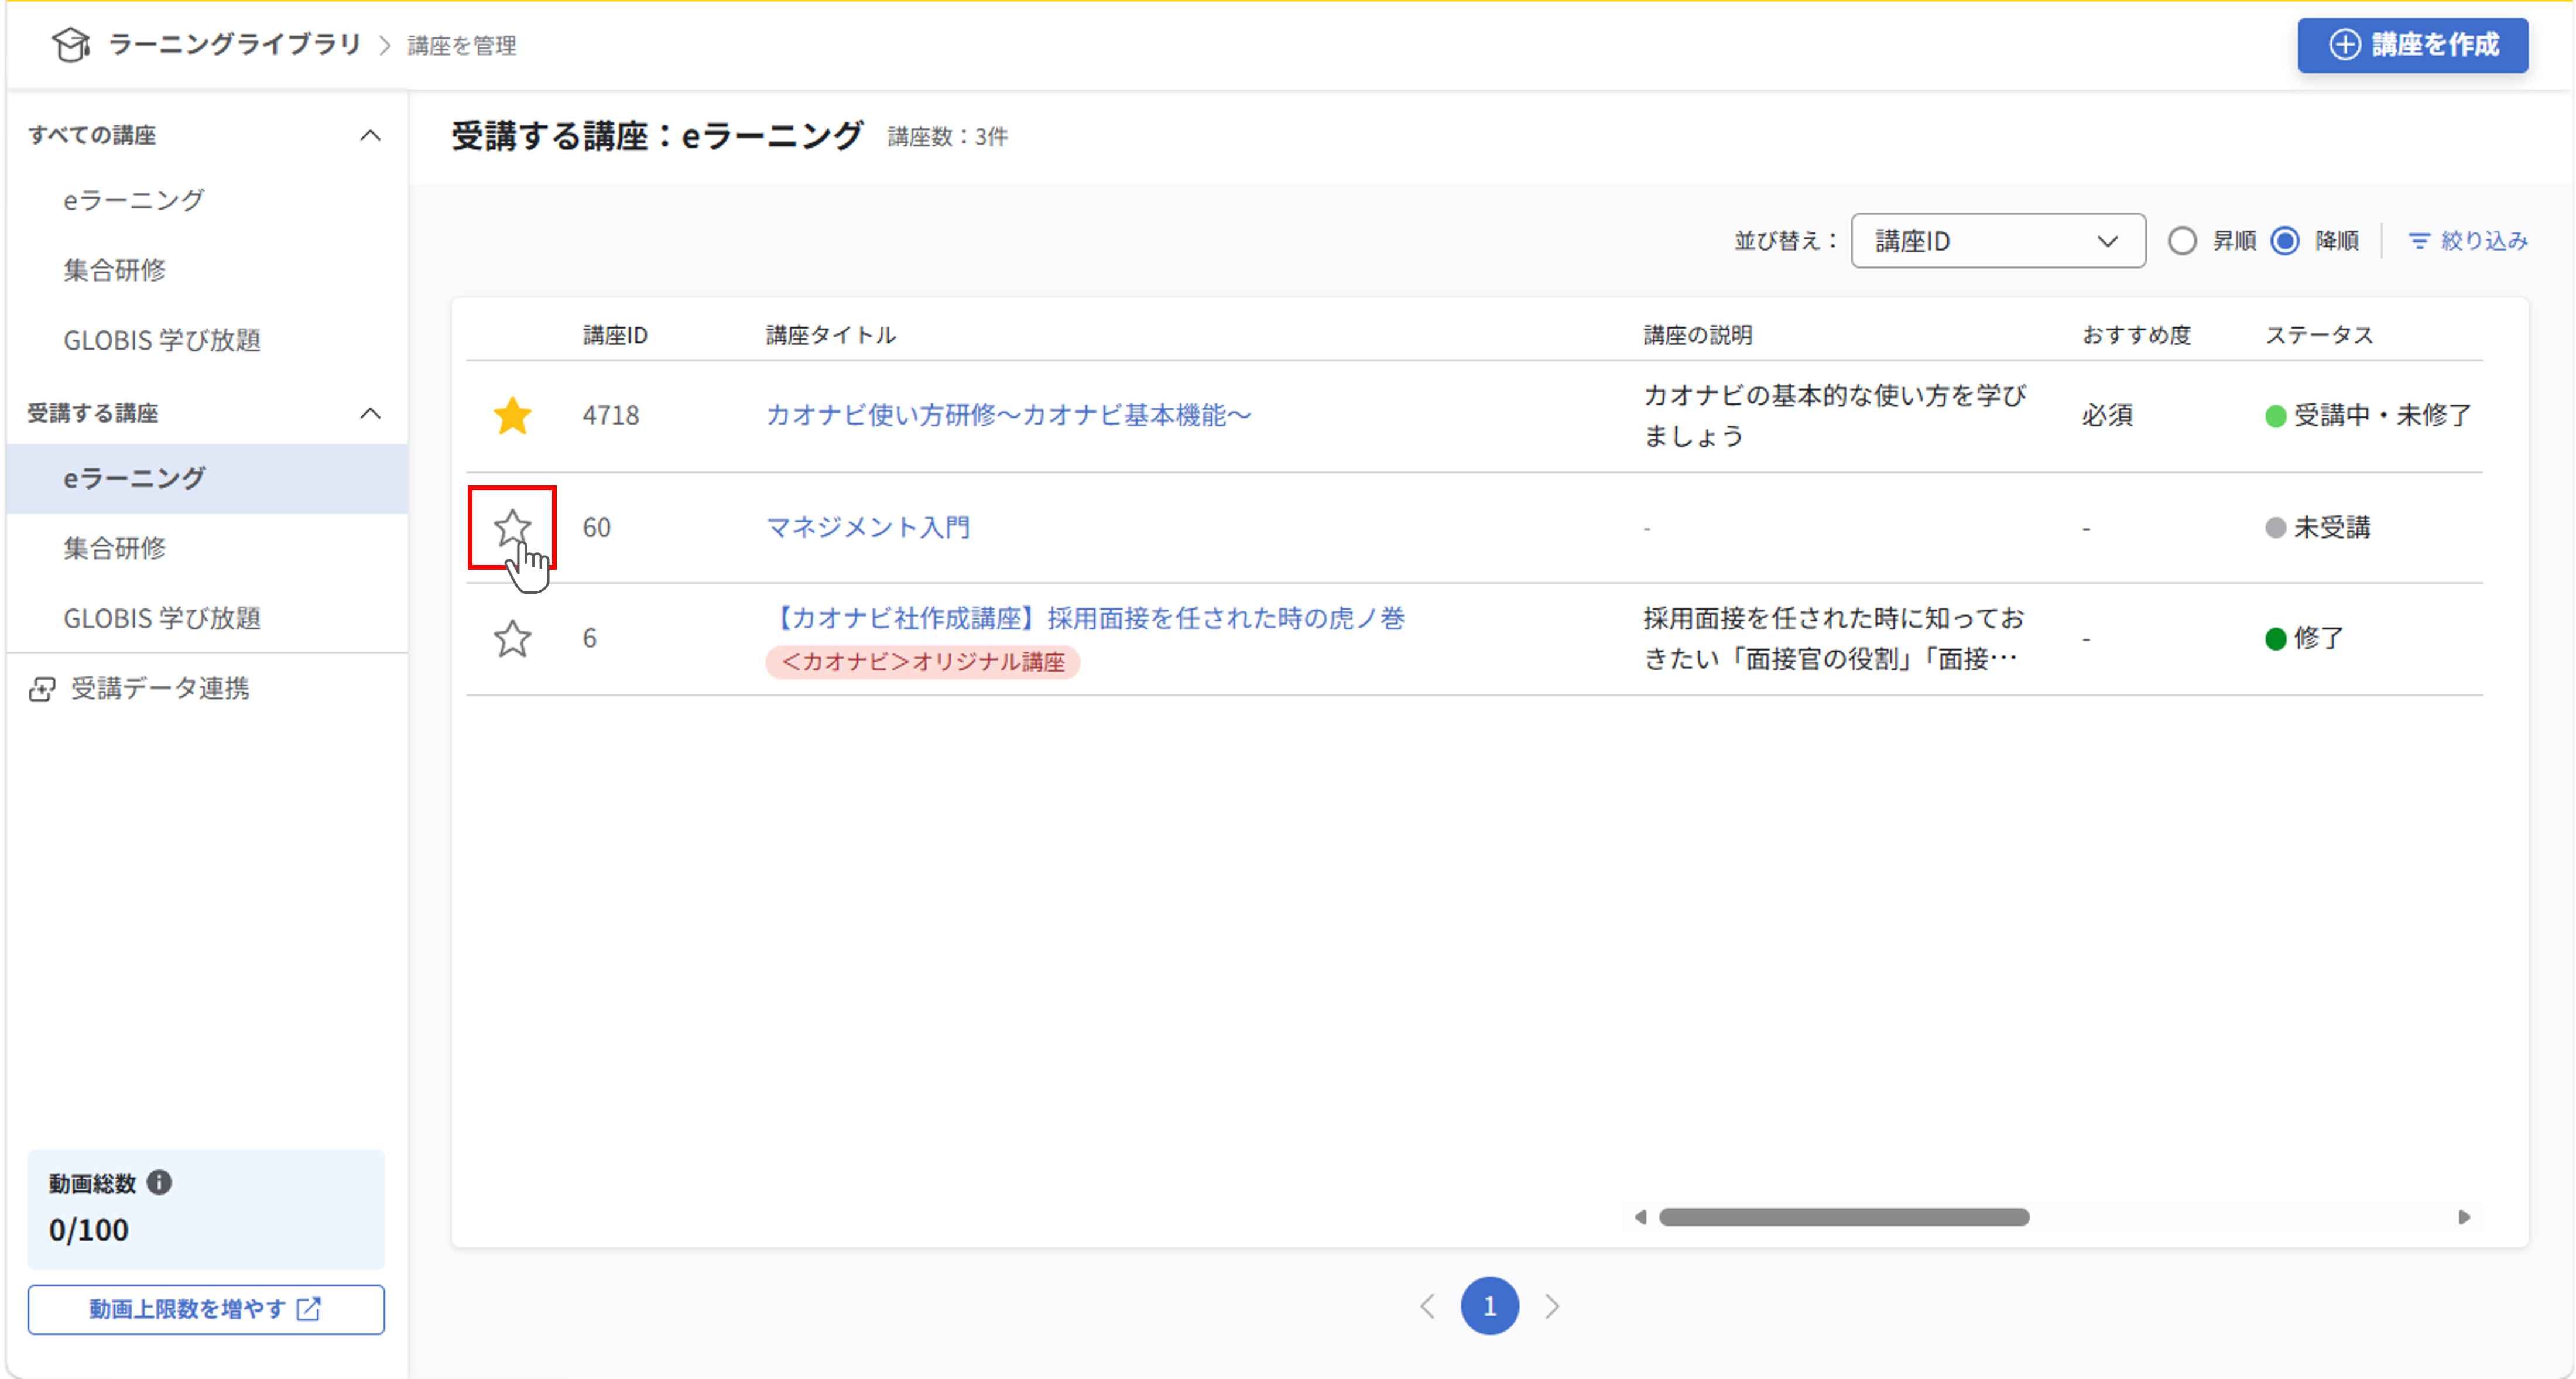
Task: Click the 動画上限数を増やす button
Action: (206, 1309)
